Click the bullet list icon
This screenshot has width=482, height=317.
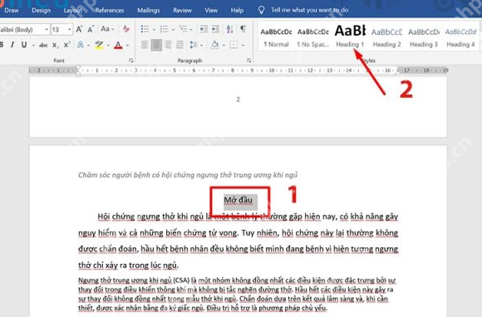coord(145,30)
